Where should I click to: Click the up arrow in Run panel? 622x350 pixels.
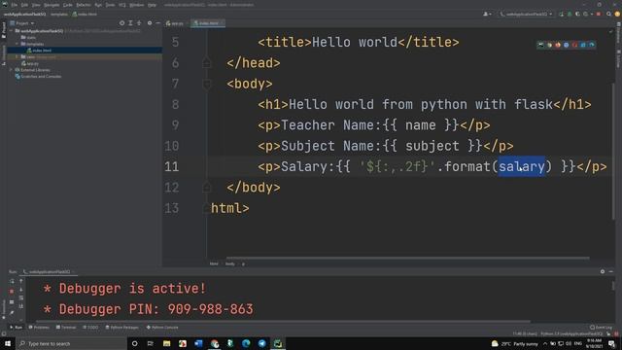tap(21, 281)
